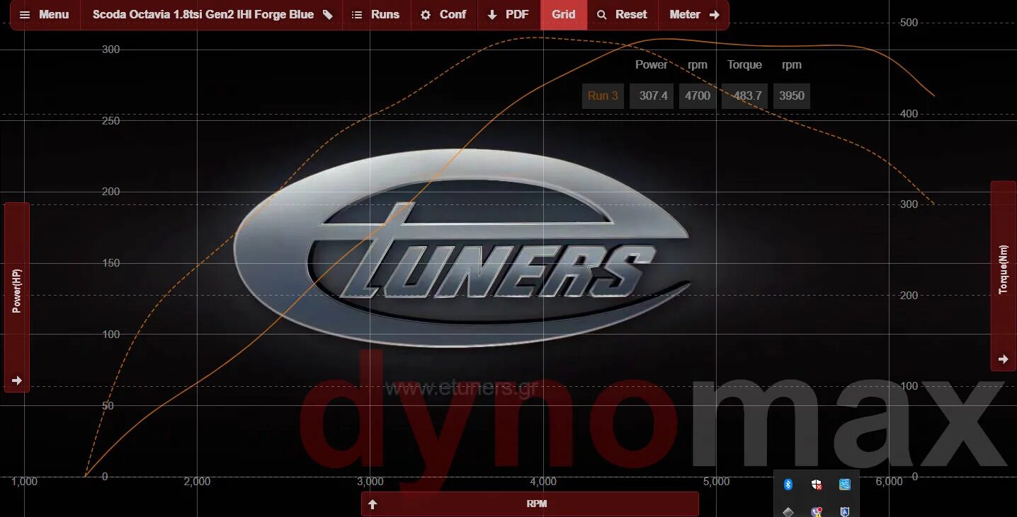Download the chart as PDF
Screen dimensions: 1017x517
[508, 15]
